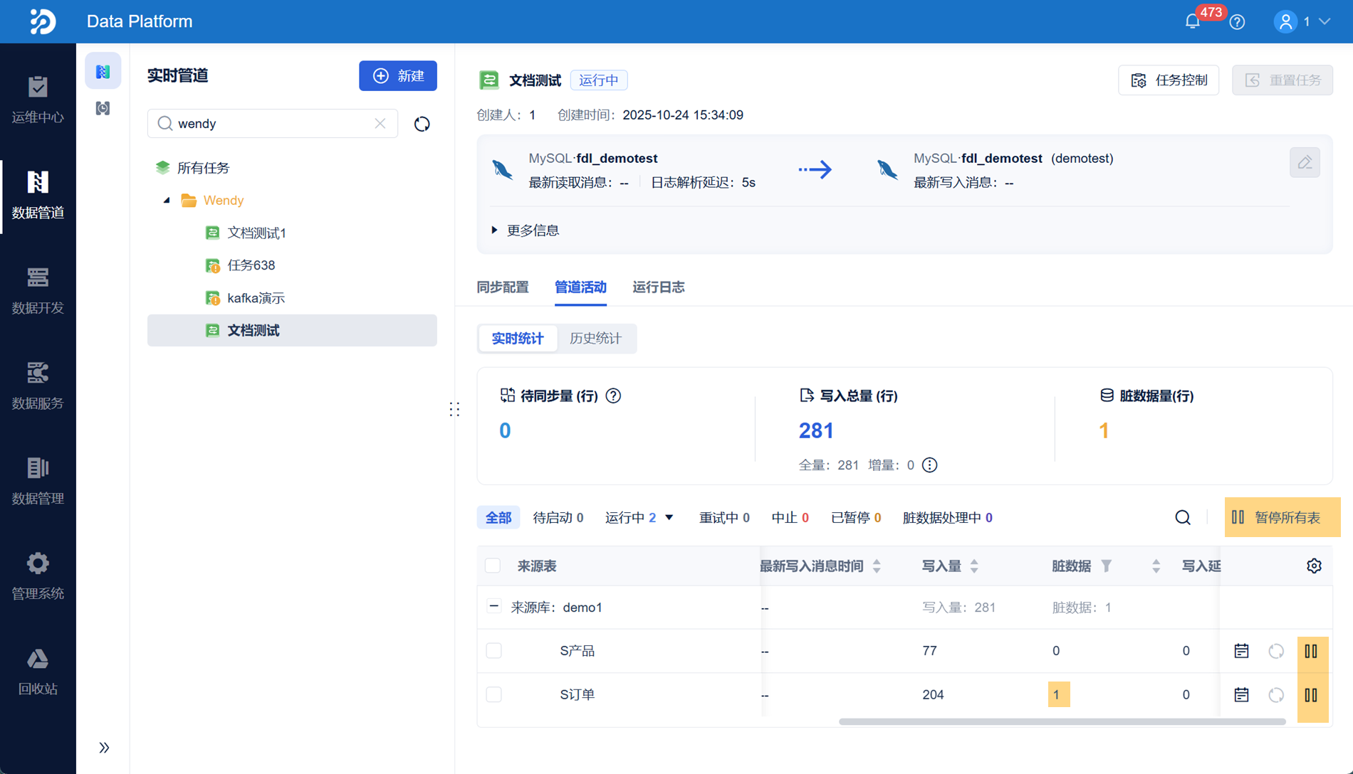Viewport: 1353px width, 774px height.
Task: Edit the source-target connection settings
Action: point(1305,162)
